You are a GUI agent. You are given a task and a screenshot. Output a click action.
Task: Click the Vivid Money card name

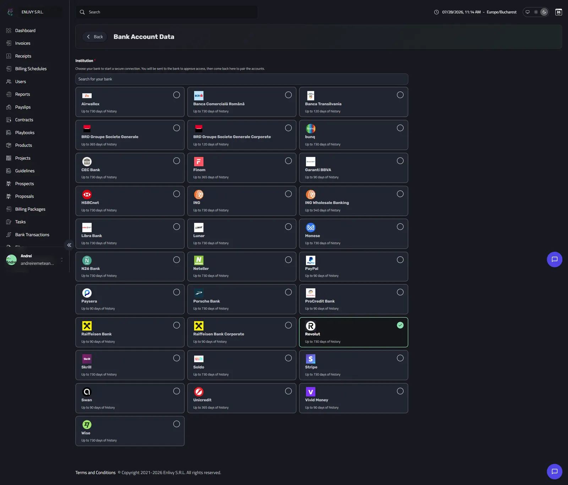(317, 400)
